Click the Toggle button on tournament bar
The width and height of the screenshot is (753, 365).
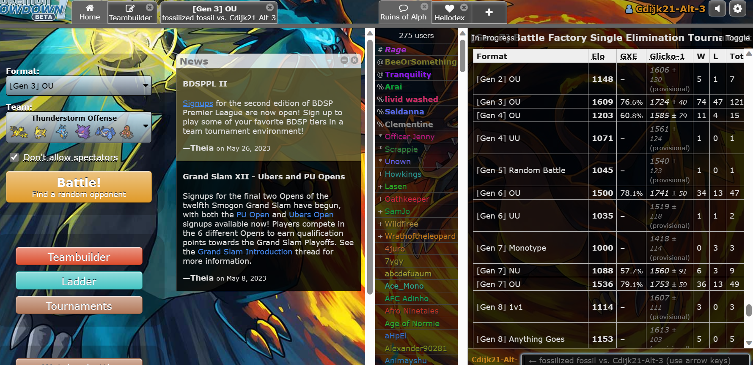point(737,38)
